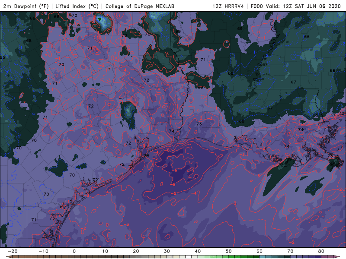The height and width of the screenshot is (259, 346).
Task: Click the "12Z HRRRV4" model run label
Action: (x=228, y=6)
